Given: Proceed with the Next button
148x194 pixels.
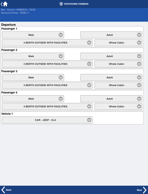Looking at the screenshot, I should click(142, 190).
